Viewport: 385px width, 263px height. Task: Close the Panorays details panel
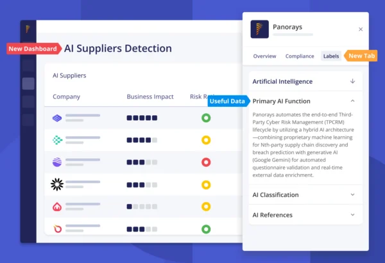[361, 29]
